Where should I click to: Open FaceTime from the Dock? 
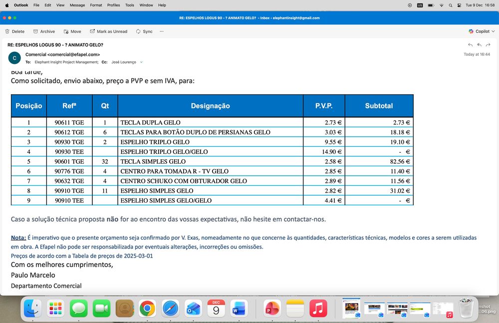click(101, 309)
